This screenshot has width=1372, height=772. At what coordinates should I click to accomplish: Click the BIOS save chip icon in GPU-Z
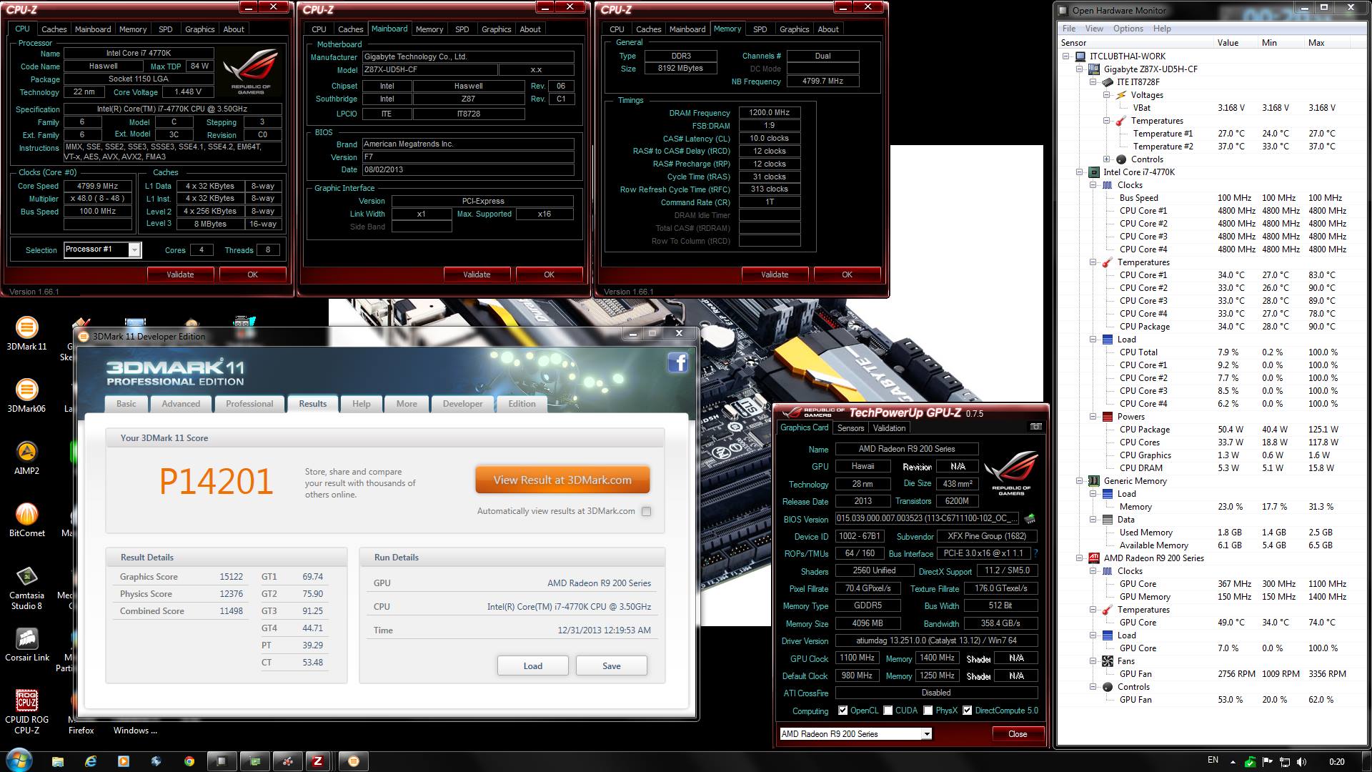pyautogui.click(x=1030, y=519)
